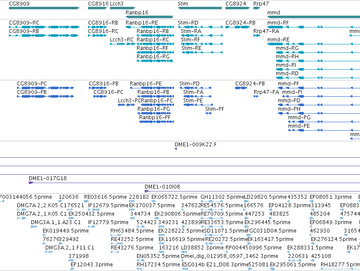Select the Stim-PA protein label
360x271 pixels.
193,92
